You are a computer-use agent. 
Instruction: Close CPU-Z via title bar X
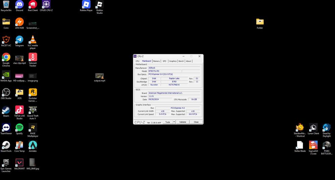pos(199,56)
